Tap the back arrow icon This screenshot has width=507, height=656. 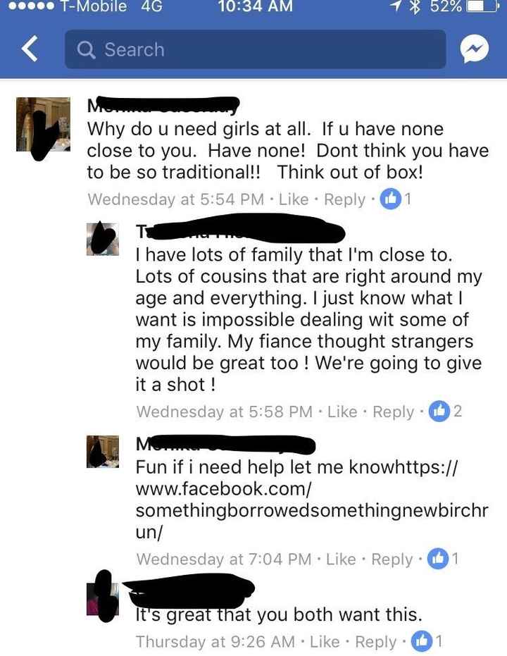point(30,49)
